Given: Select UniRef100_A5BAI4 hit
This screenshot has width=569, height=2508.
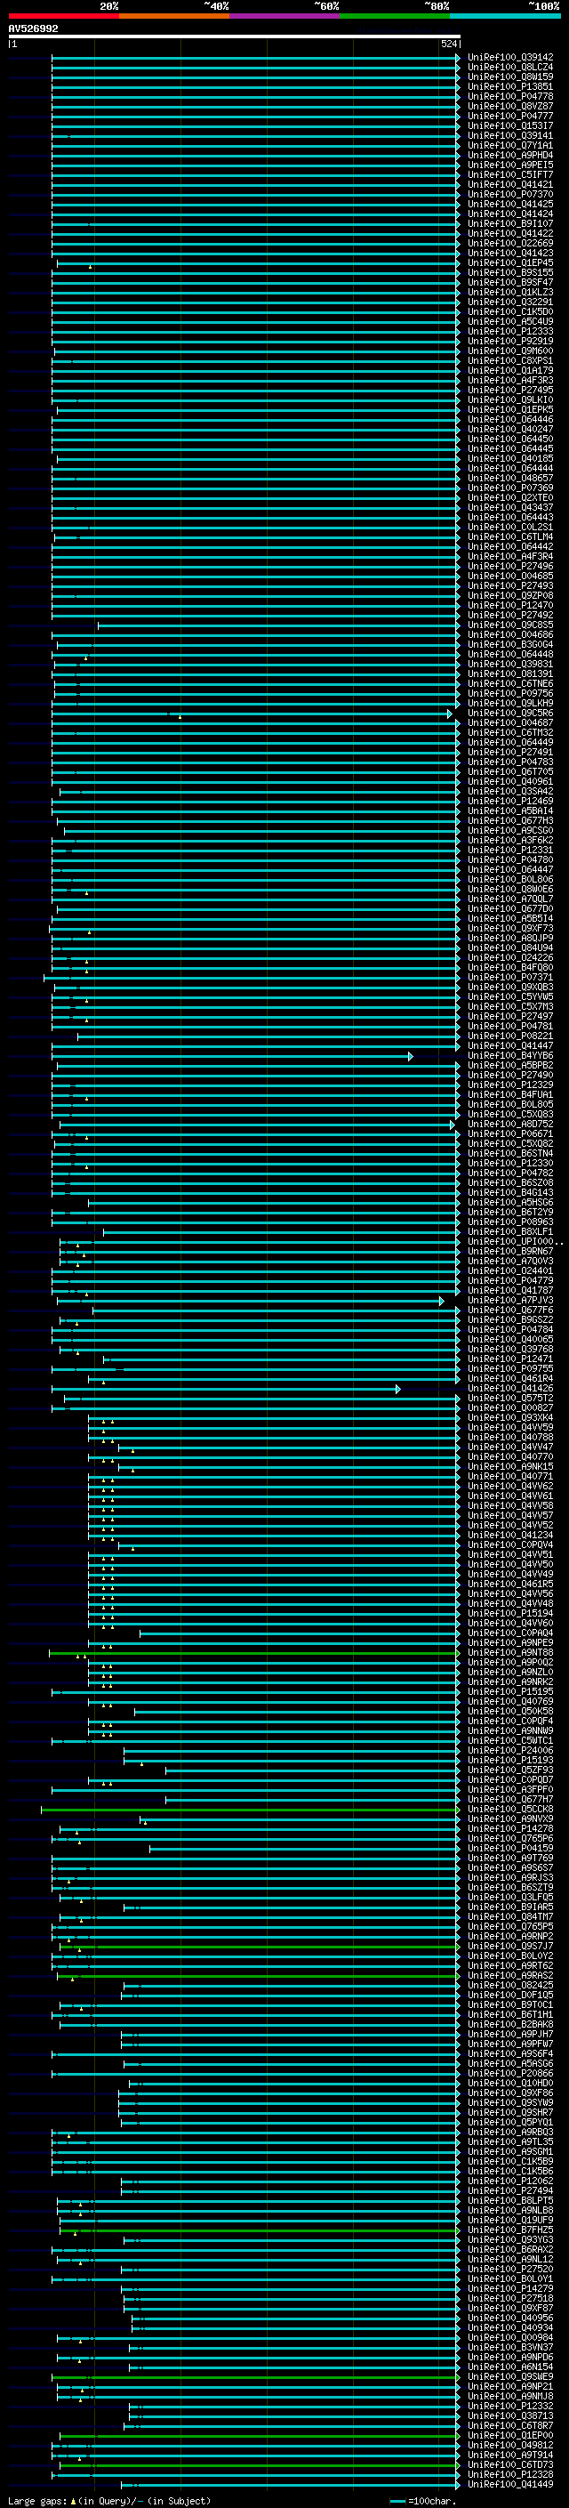Looking at the screenshot, I should (510, 811).
